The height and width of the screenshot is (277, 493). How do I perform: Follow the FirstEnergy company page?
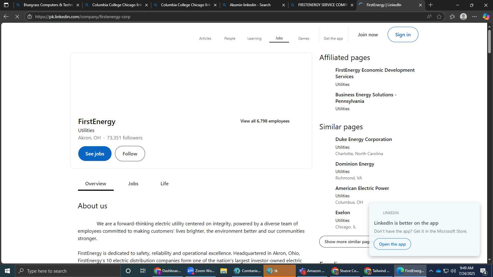(x=130, y=154)
